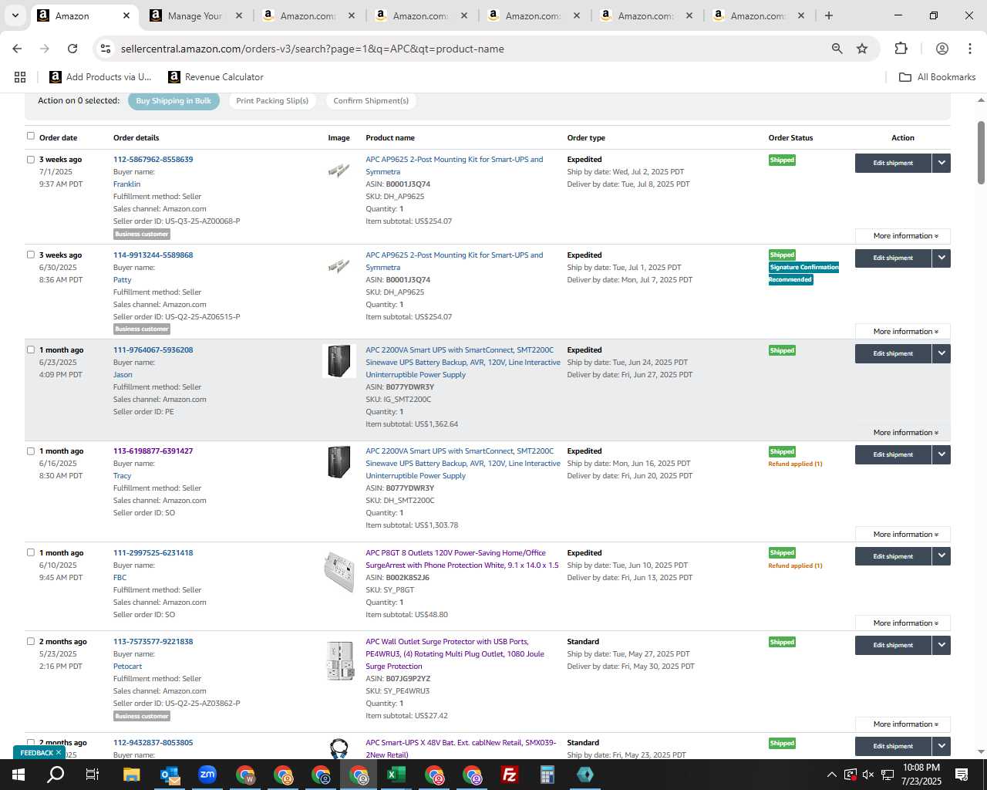Open order ID 113-7573577-9221838 link

pyautogui.click(x=153, y=642)
